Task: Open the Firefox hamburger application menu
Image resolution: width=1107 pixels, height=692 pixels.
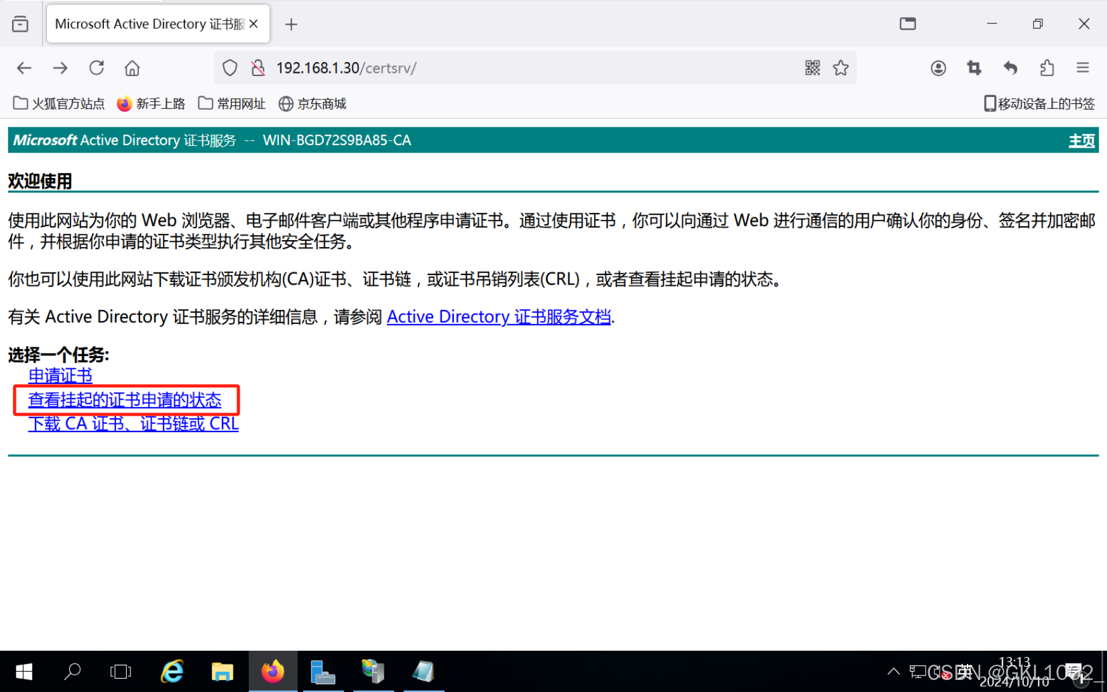Action: 1083,68
